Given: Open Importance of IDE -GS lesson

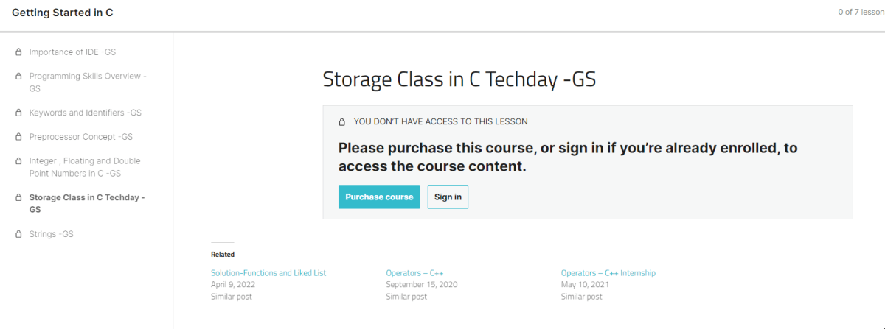Looking at the screenshot, I should tap(72, 52).
